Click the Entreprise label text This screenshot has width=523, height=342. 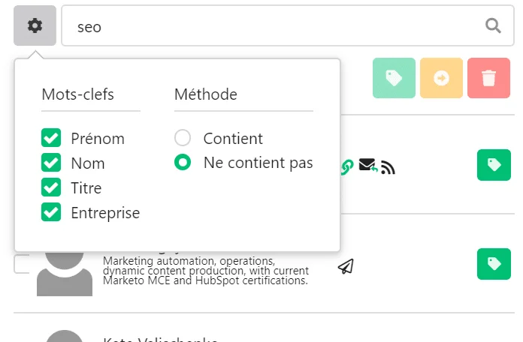[x=105, y=213]
